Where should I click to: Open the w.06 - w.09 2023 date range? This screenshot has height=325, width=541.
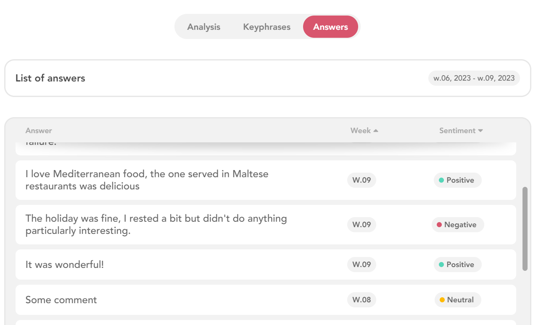coord(474,78)
